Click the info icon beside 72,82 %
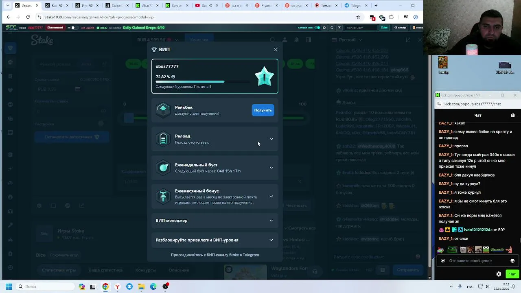This screenshot has width=521, height=293. (x=173, y=77)
